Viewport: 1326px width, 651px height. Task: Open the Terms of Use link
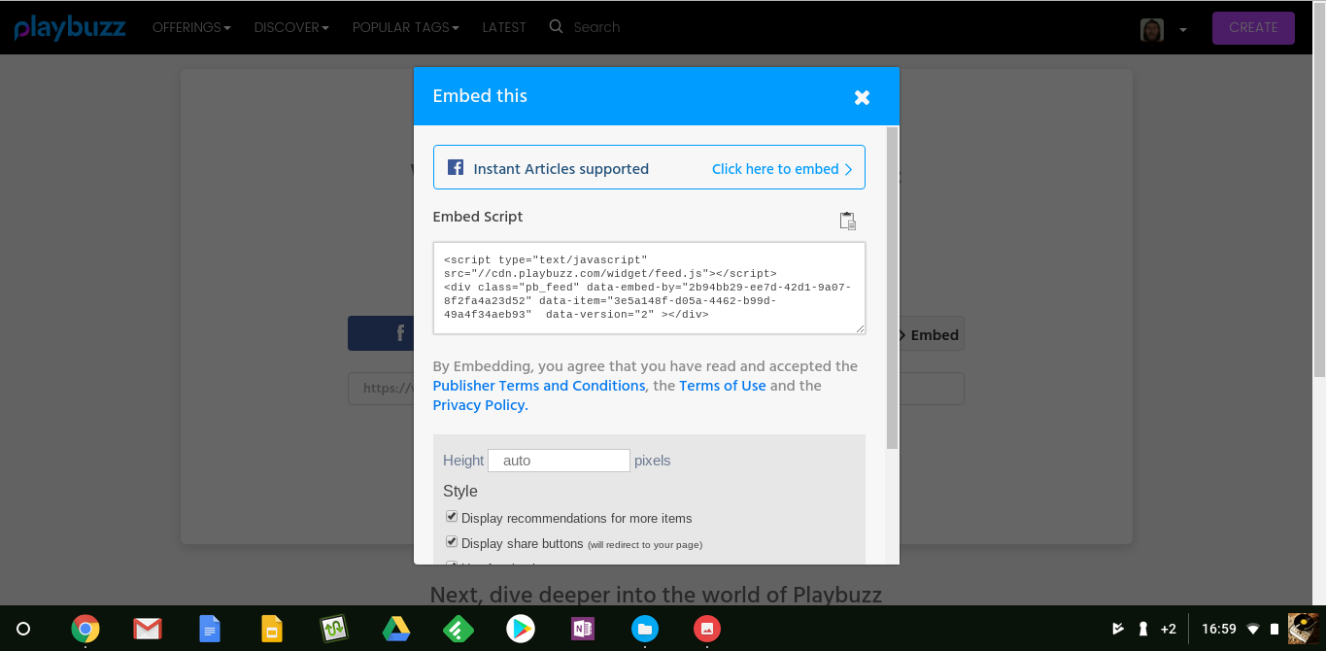point(723,386)
